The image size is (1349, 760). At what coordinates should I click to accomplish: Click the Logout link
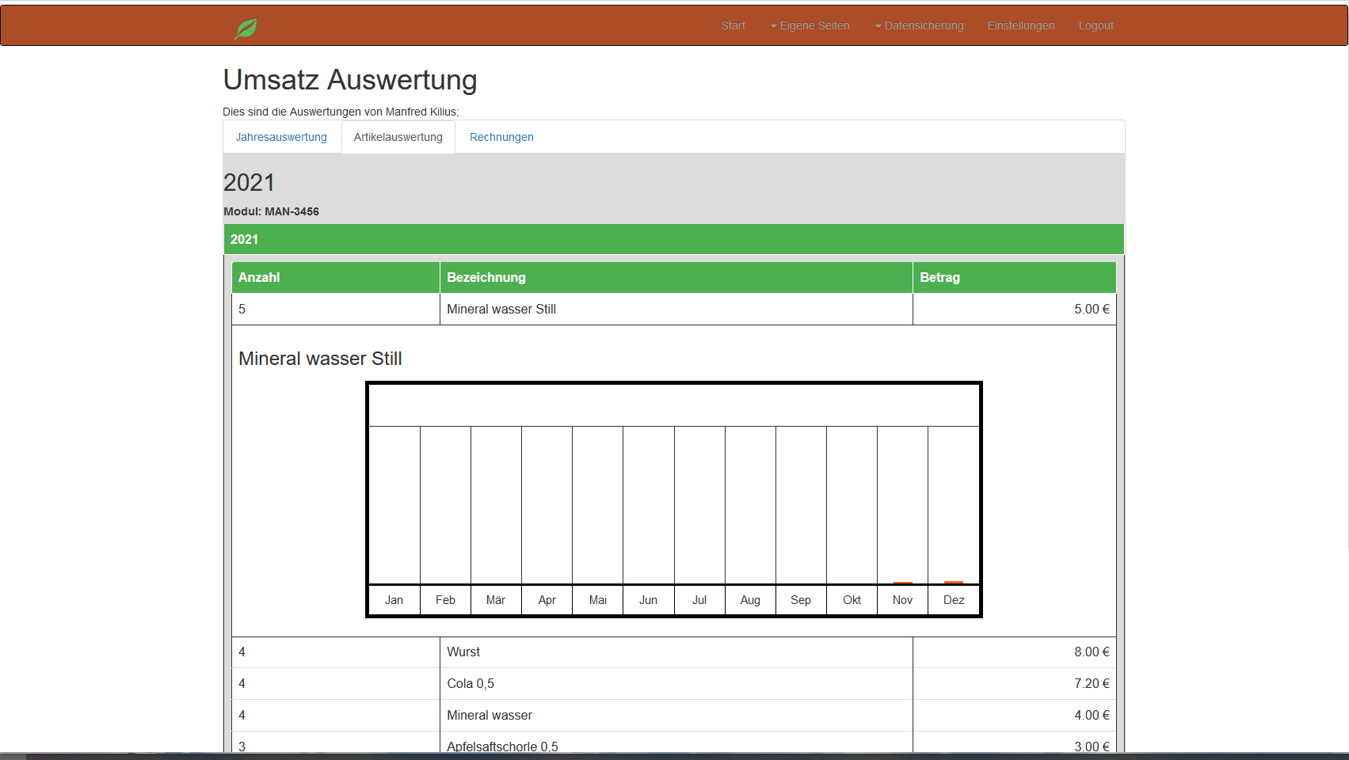pyautogui.click(x=1096, y=25)
